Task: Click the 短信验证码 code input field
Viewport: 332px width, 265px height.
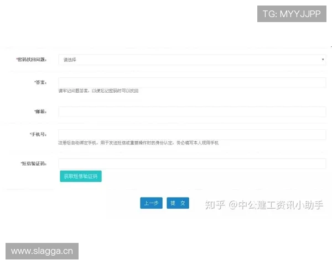Action: pos(192,163)
